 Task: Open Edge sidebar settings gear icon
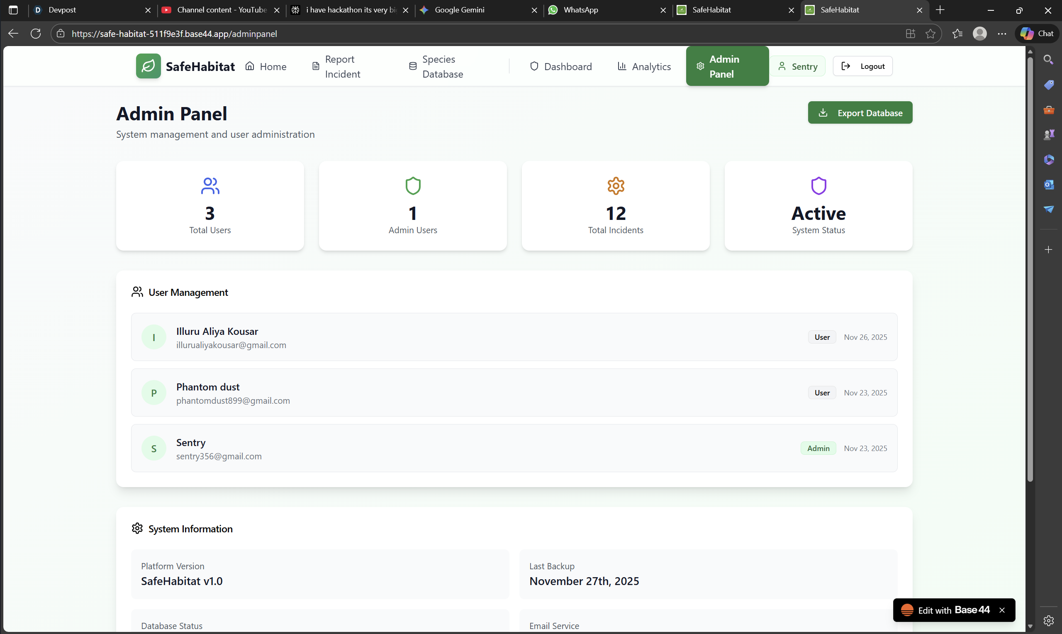(x=1048, y=620)
